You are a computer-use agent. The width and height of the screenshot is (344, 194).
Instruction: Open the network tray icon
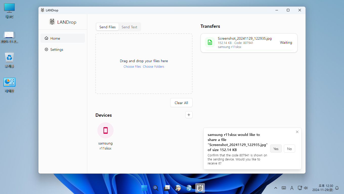tap(300, 188)
